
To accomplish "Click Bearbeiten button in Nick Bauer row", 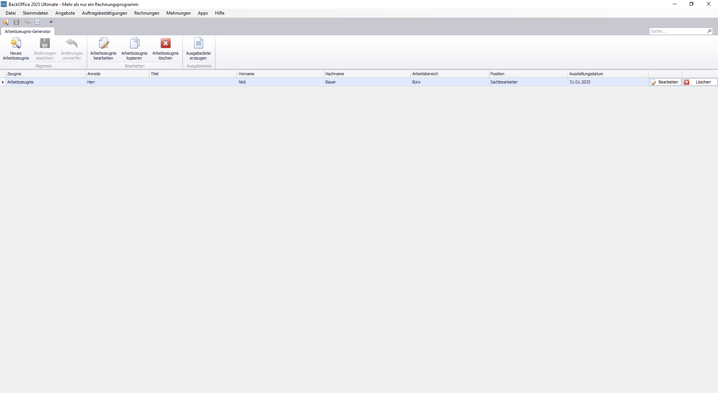I will coord(665,82).
